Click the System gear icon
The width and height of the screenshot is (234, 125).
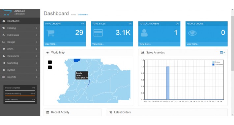(4, 70)
